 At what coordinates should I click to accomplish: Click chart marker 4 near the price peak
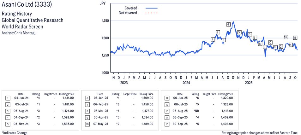(228, 25)
